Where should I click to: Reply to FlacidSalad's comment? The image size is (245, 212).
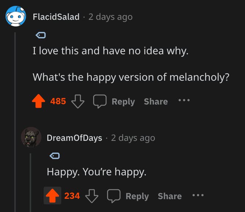123,102
